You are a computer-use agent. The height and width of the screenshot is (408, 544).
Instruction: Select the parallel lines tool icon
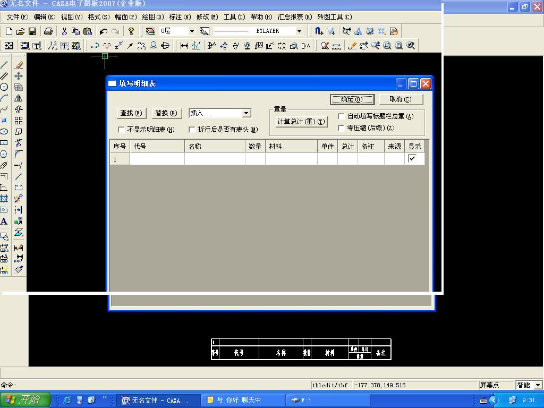pyautogui.click(x=4, y=76)
